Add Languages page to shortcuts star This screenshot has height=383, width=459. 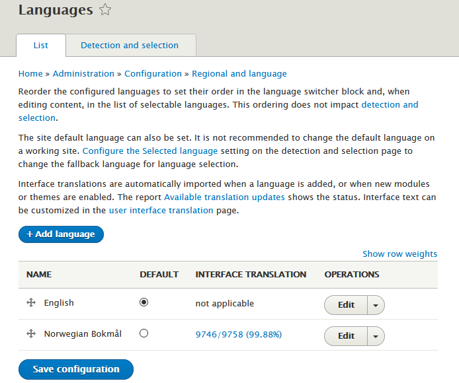[x=105, y=10]
